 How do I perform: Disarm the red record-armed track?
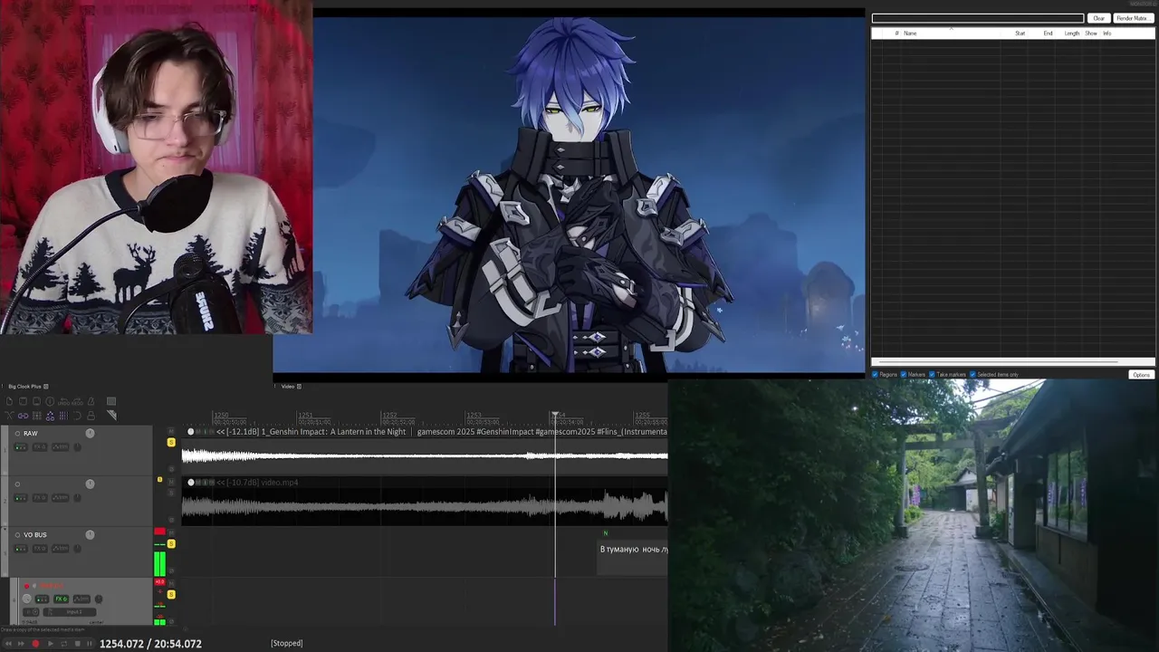click(27, 586)
